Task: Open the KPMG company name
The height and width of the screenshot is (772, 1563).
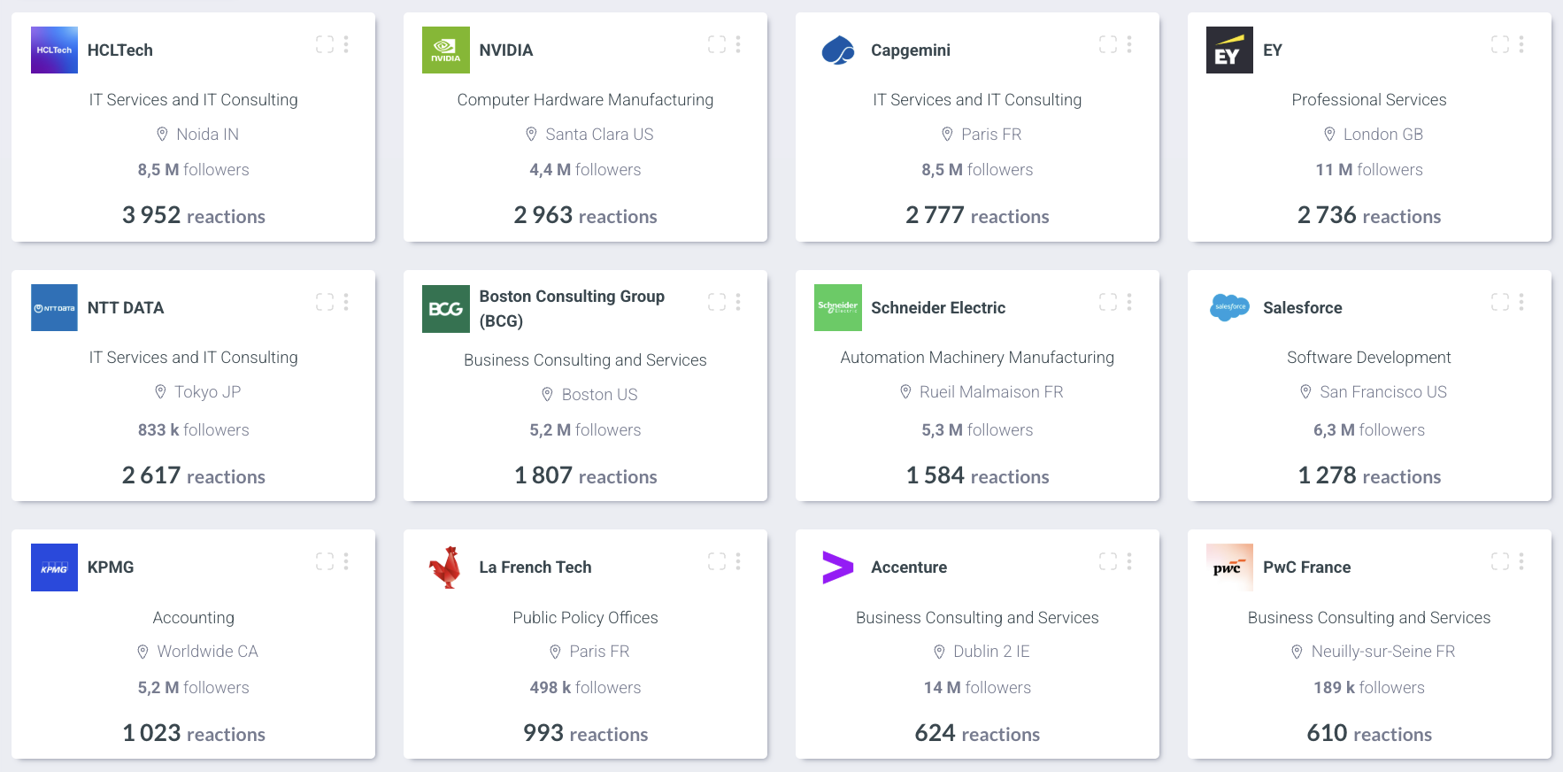Action: click(111, 567)
